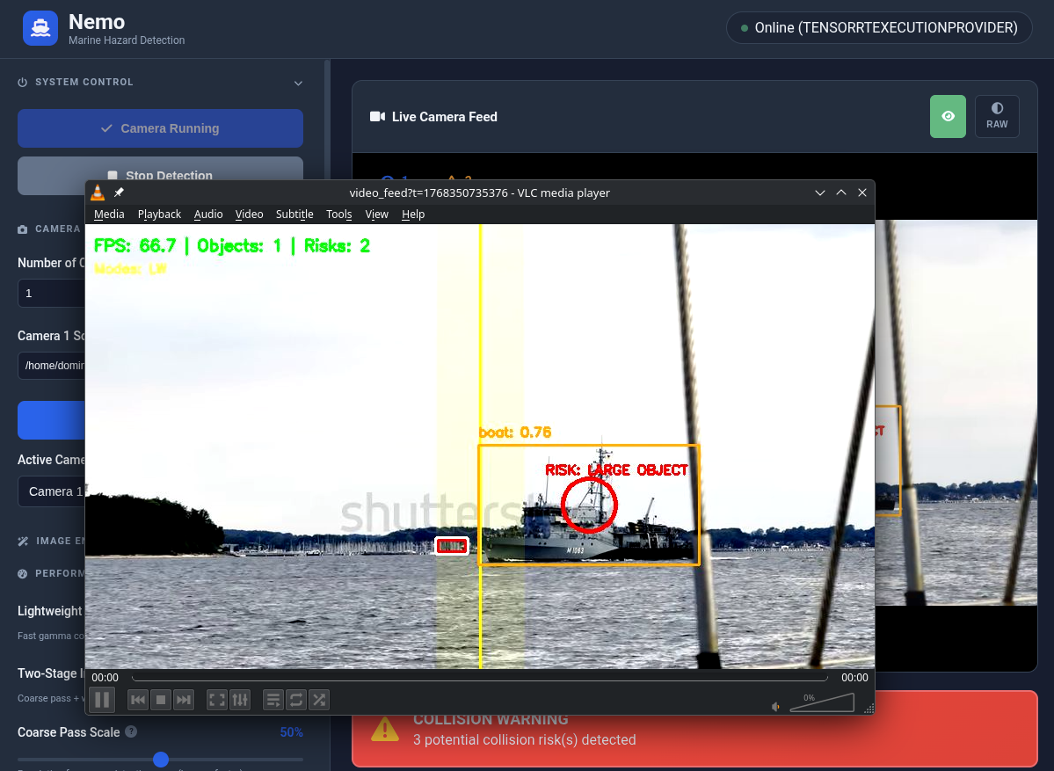
Task: Open VLC extended effects settings panel
Action: point(239,700)
